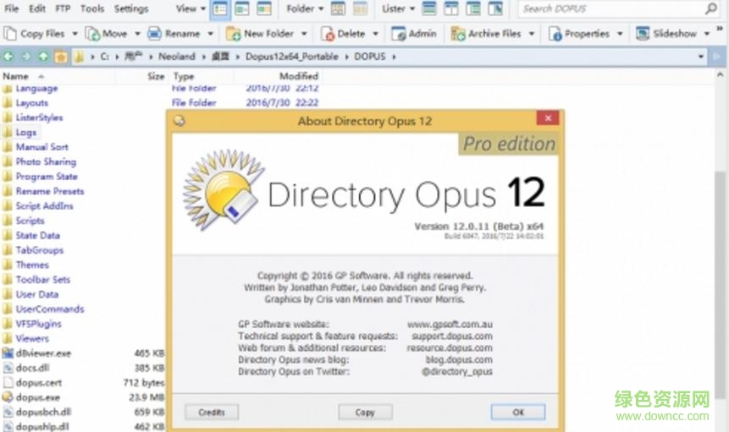
Task: Click the green back navigation arrow
Action: (8, 57)
